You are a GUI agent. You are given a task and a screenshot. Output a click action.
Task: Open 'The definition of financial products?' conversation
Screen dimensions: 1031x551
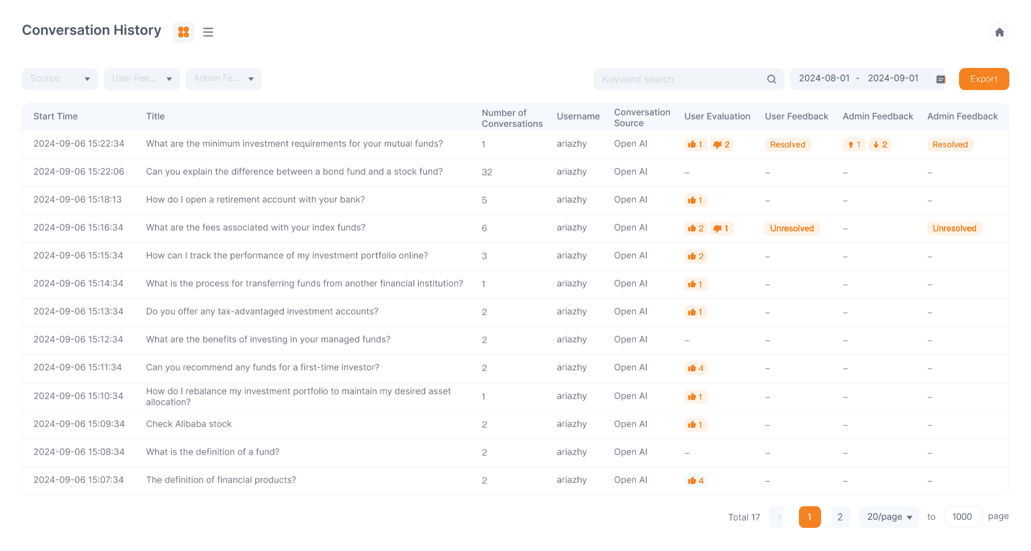[x=221, y=480]
